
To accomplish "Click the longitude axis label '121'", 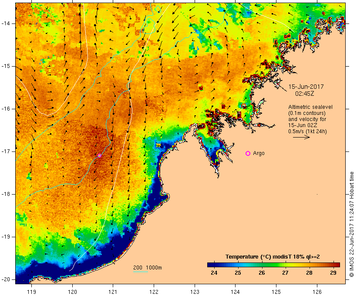I will pos(113,292).
